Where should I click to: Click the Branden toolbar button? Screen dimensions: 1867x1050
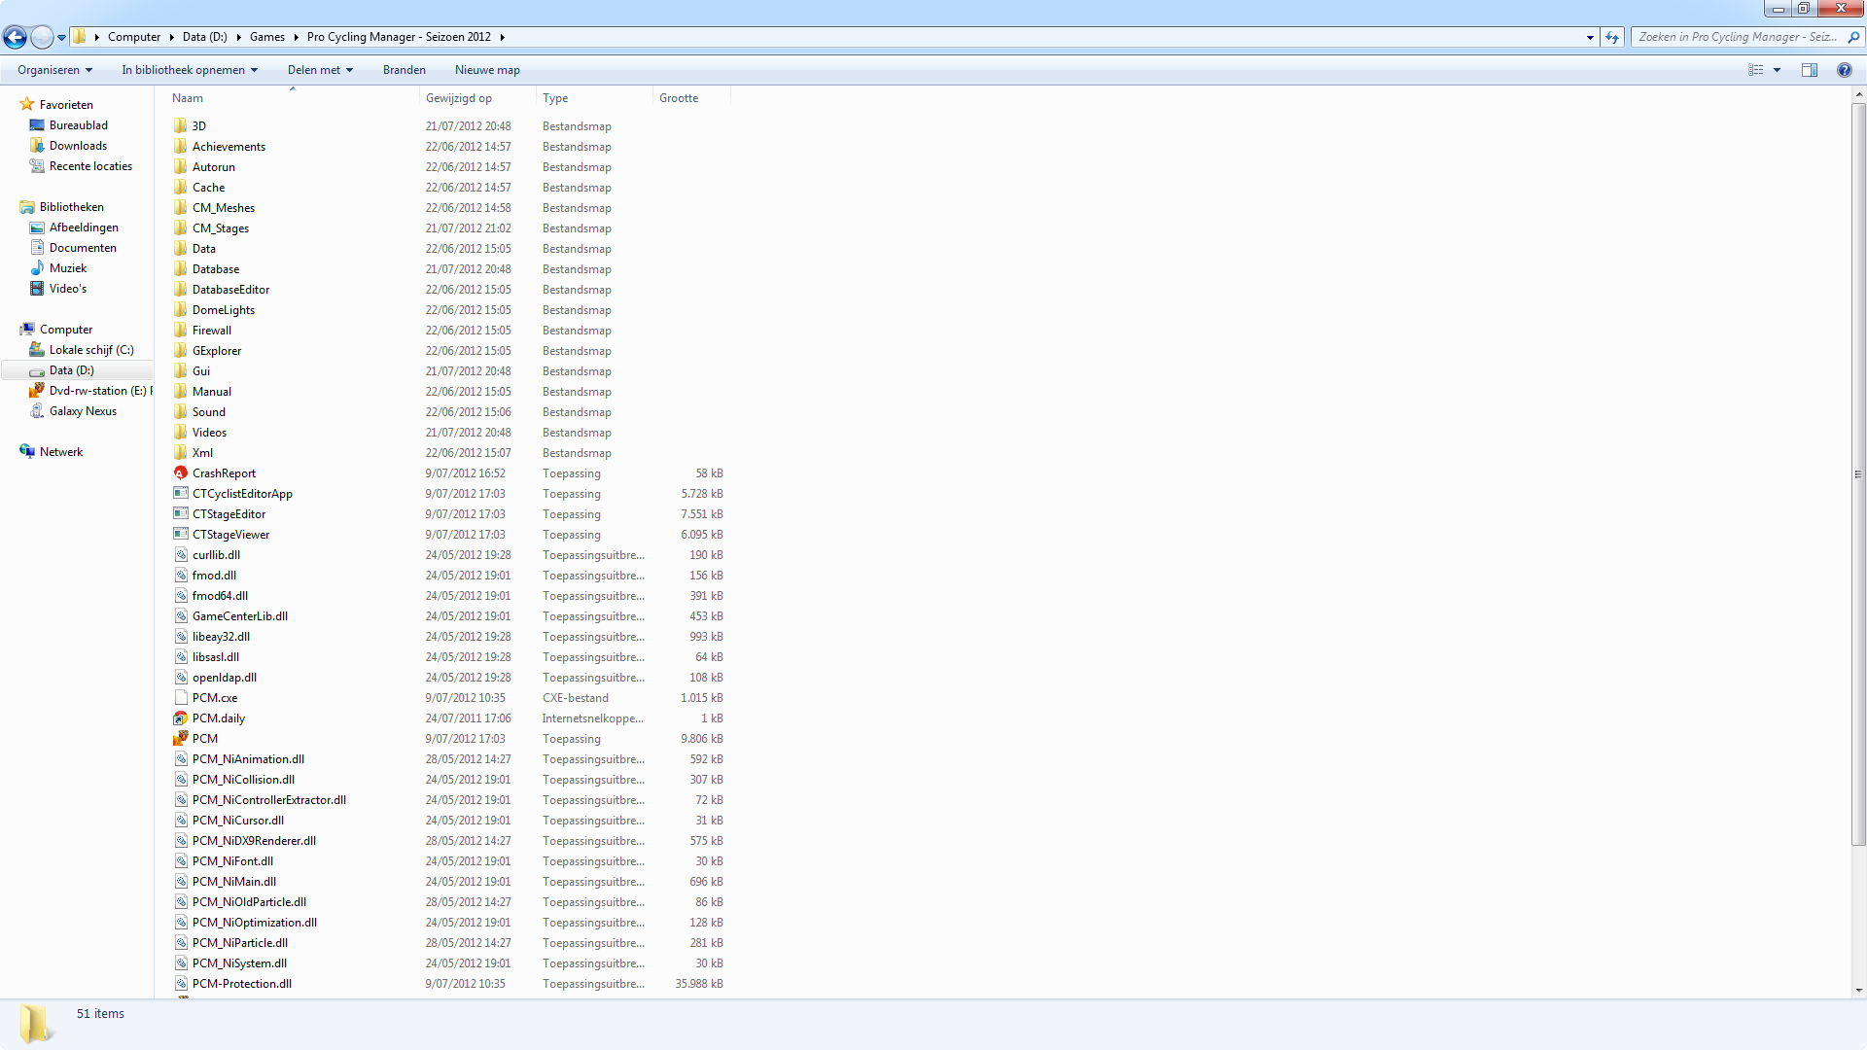(404, 70)
